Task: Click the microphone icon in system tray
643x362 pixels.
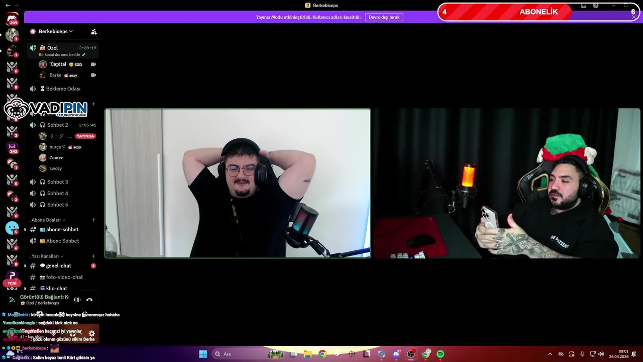Action: (582, 354)
